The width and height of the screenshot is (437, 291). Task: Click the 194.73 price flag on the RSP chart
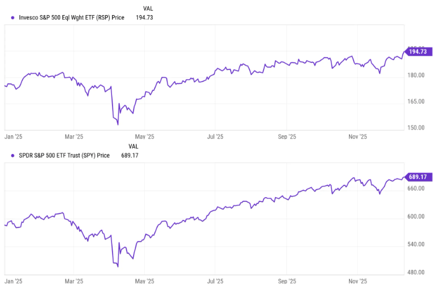pyautogui.click(x=418, y=52)
